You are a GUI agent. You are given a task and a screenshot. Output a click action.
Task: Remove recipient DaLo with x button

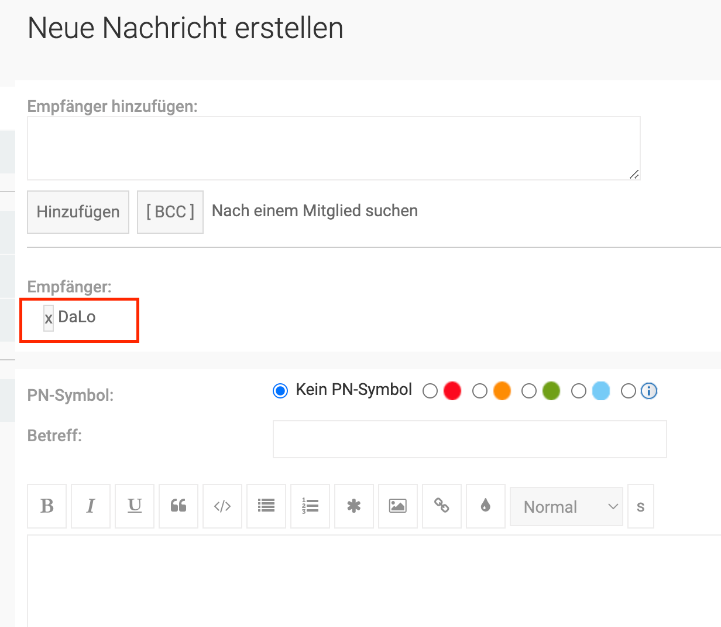49,318
